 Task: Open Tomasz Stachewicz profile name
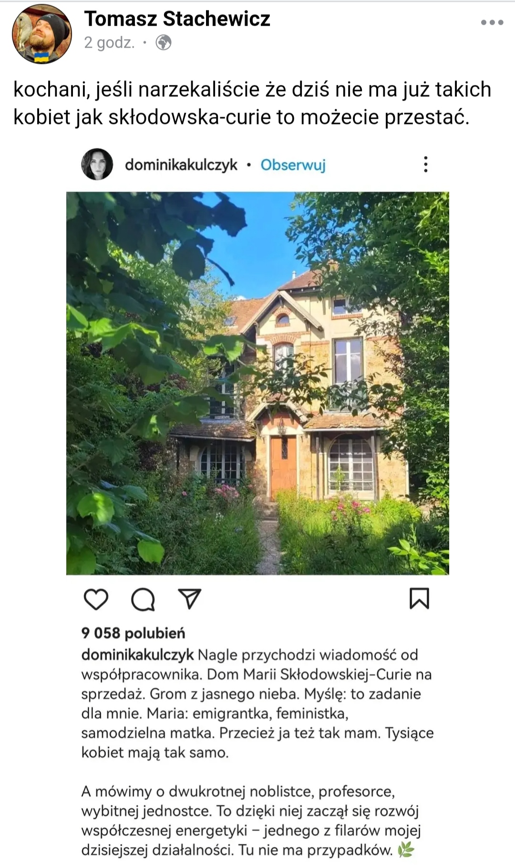177,19
